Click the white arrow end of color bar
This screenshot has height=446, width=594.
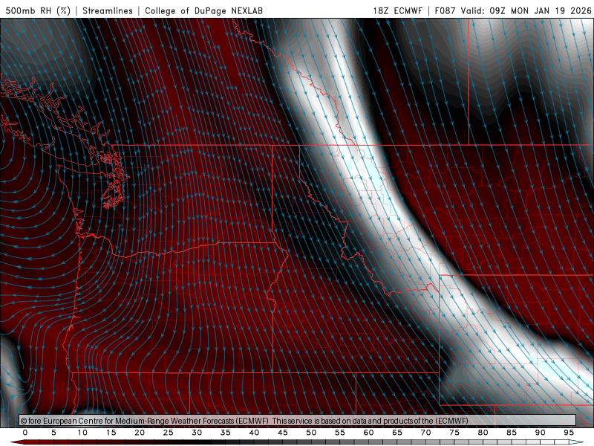(x=577, y=442)
